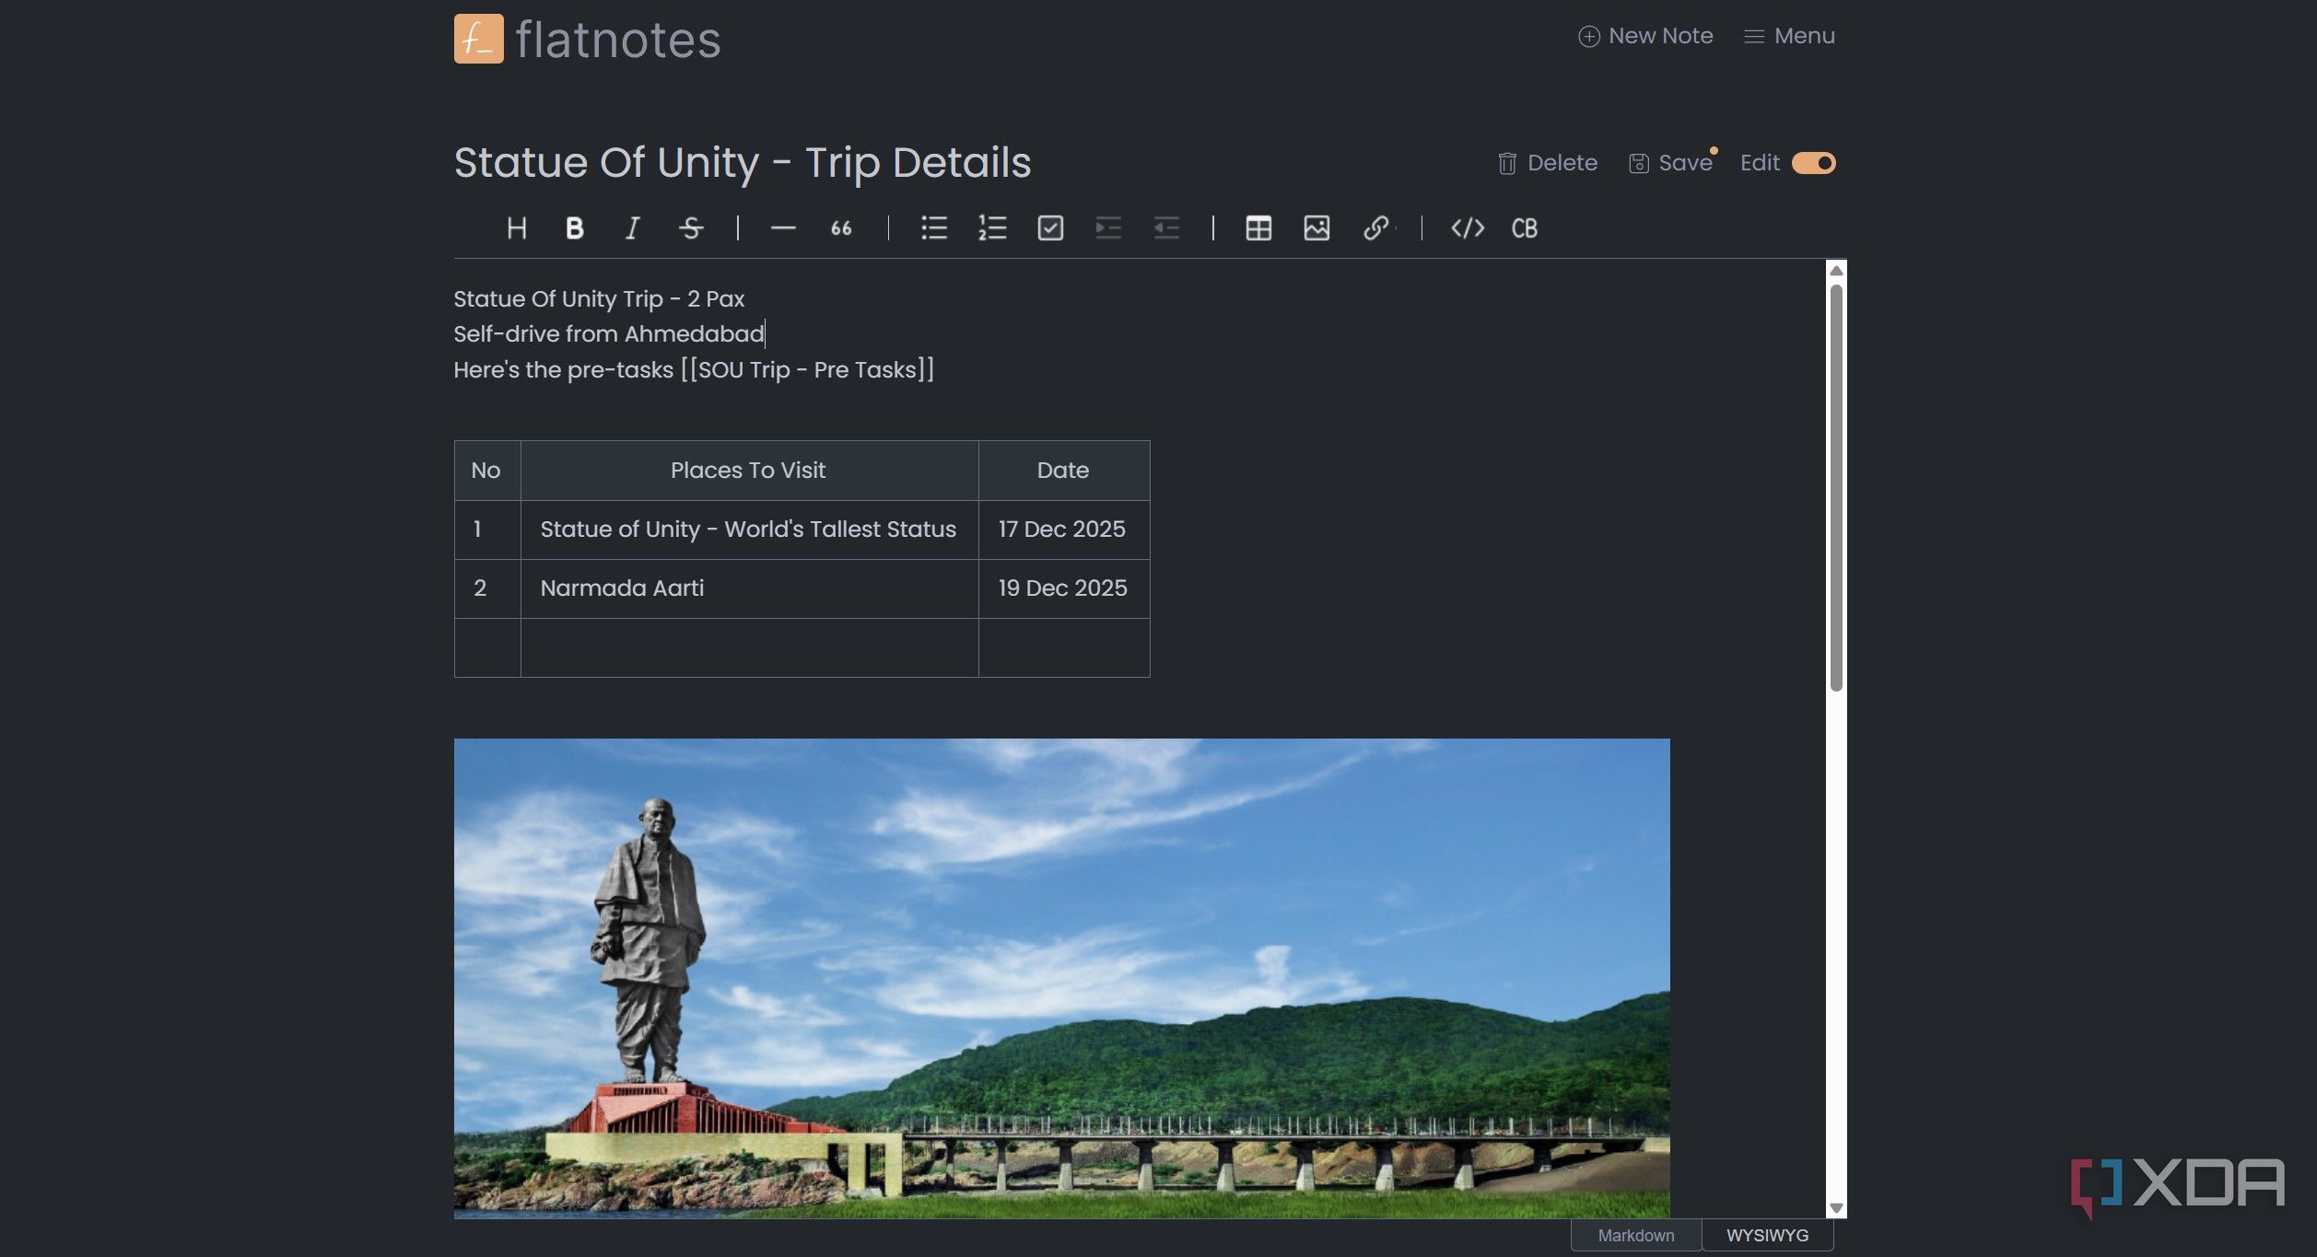Toggle italic formatting

[632, 228]
